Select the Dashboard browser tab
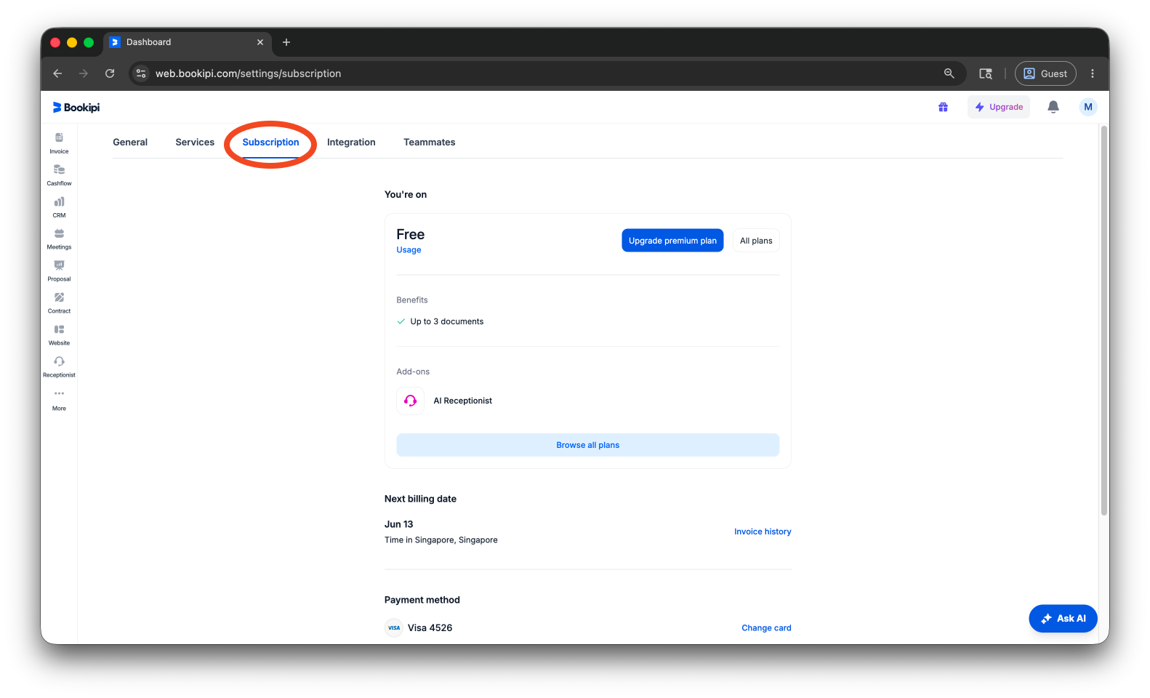The width and height of the screenshot is (1150, 698). coord(188,42)
